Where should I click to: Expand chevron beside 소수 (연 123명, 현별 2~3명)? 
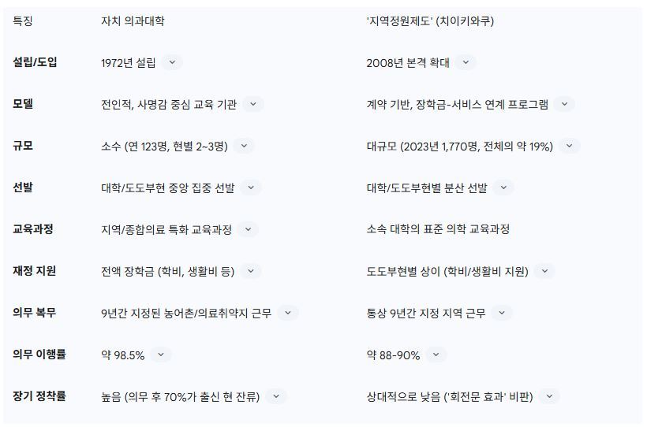click(244, 146)
